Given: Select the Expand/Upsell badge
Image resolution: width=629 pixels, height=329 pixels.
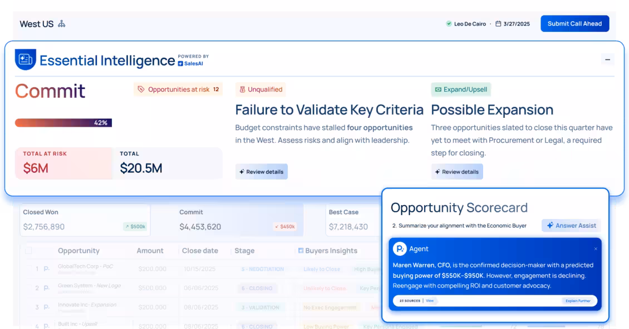Looking at the screenshot, I should pos(461,89).
